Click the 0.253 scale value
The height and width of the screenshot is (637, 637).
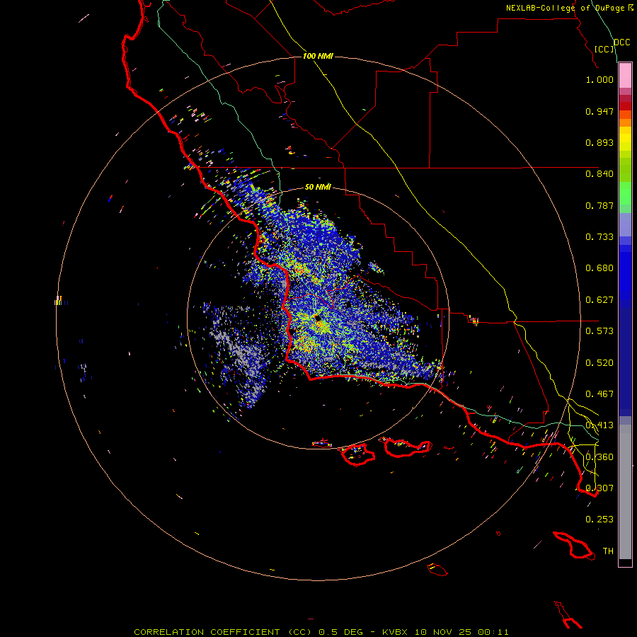pos(599,520)
